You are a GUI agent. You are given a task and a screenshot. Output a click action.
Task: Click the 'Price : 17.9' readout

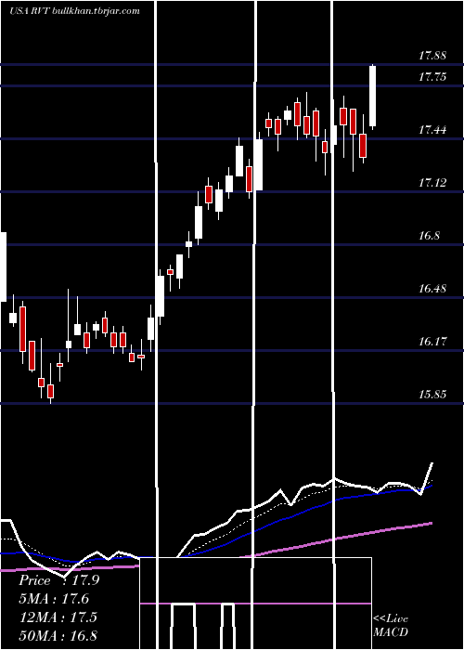click(x=58, y=580)
